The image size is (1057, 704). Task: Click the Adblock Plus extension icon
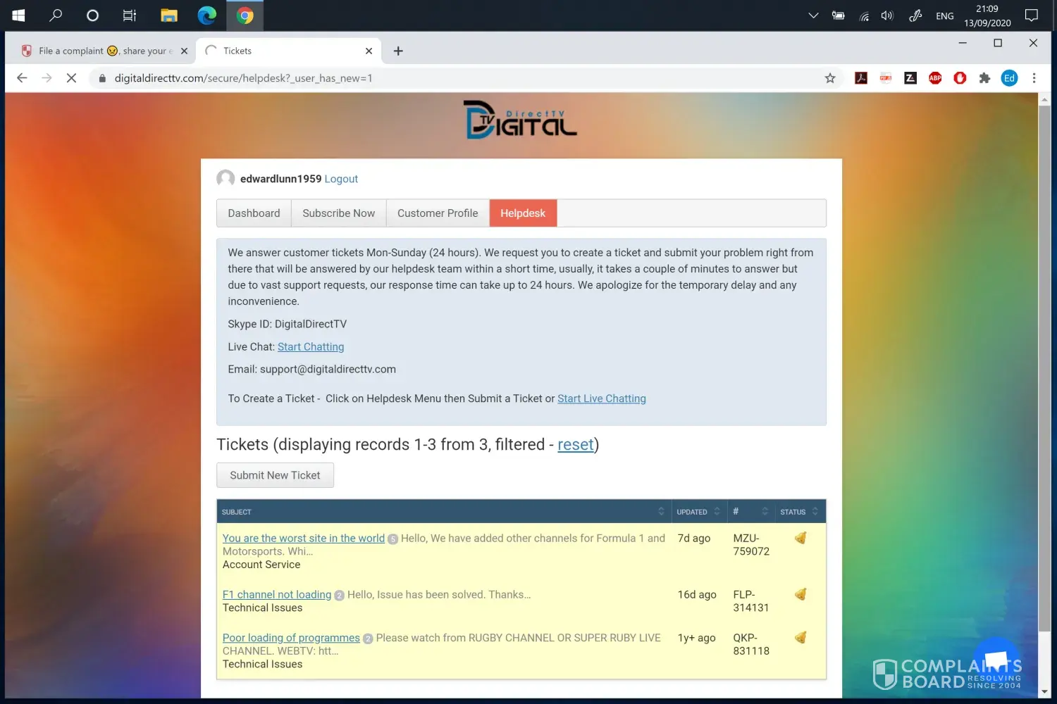[935, 78]
